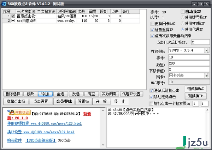
Task: Focus first page range box after 随机点击一个搜索页面
Action: tap(196, 104)
